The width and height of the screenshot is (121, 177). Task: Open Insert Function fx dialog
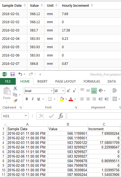pyautogui.click(x=61, y=116)
